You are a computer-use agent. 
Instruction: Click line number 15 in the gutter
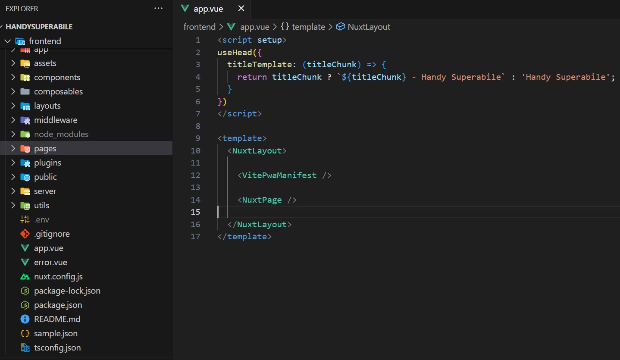pos(195,212)
